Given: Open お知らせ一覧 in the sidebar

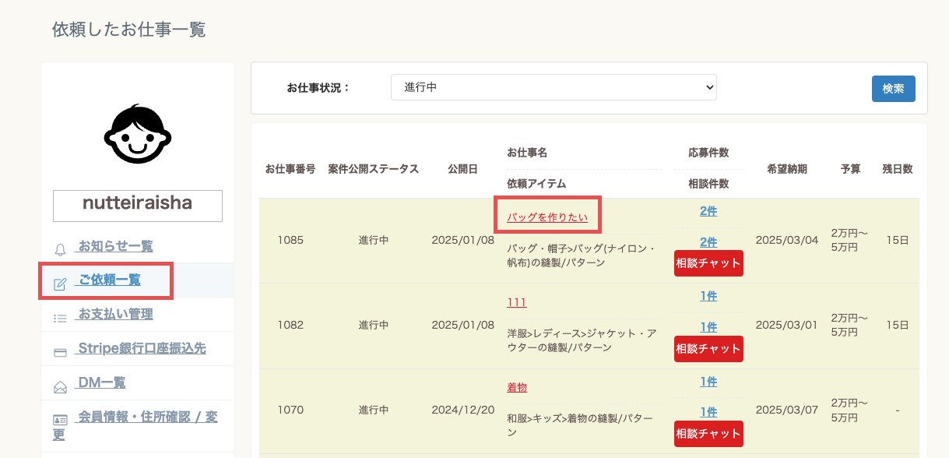Looking at the screenshot, I should click(x=115, y=247).
